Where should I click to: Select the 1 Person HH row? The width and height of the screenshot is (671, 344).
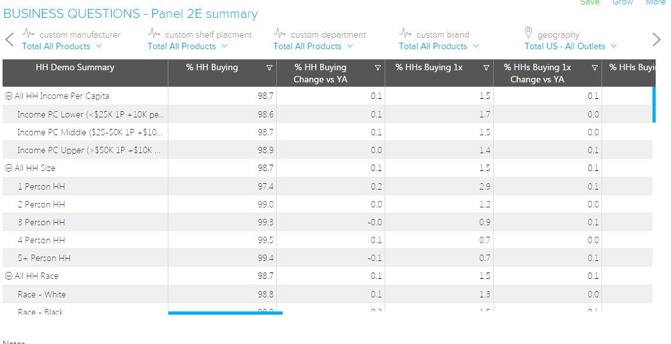pyautogui.click(x=41, y=186)
